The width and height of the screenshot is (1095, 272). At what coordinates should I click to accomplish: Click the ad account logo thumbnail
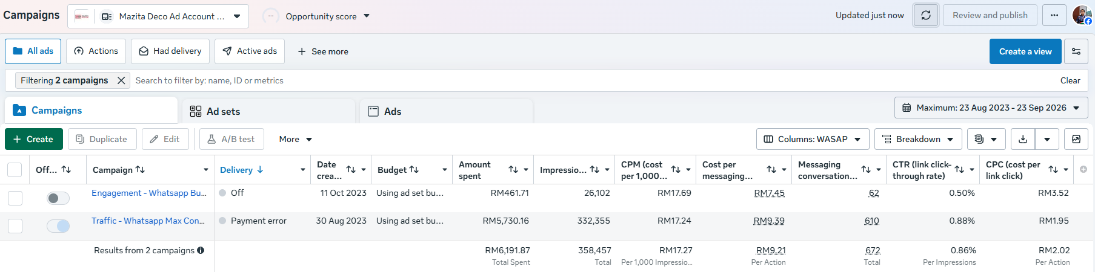pos(82,16)
